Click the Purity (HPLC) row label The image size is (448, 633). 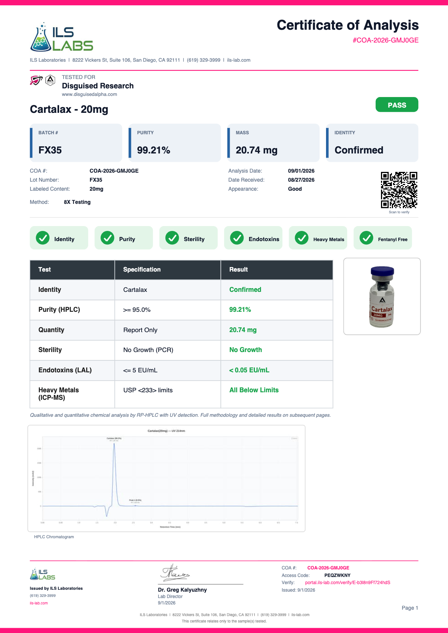(x=59, y=310)
